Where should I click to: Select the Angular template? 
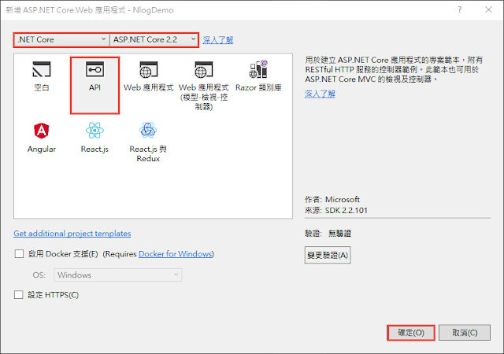coord(42,138)
